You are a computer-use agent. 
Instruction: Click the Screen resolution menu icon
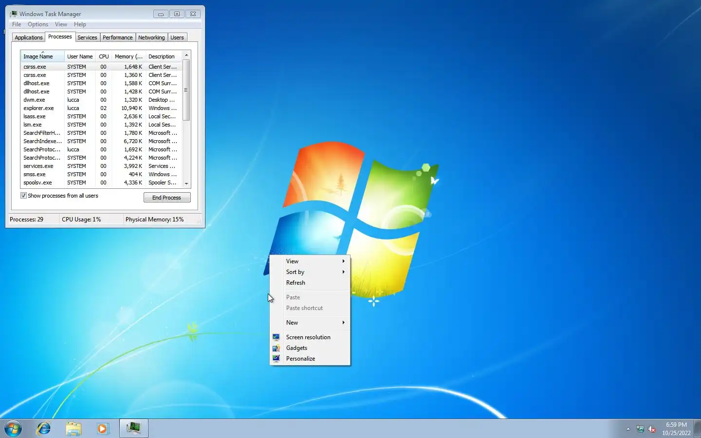[x=276, y=337]
